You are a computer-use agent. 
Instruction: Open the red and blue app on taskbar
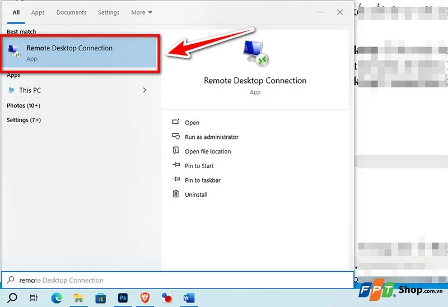tap(167, 298)
